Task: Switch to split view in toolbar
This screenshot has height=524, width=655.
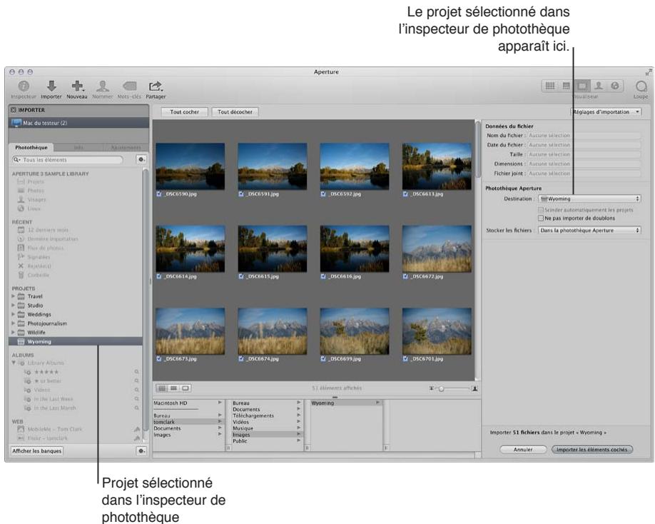Action: tap(566, 86)
